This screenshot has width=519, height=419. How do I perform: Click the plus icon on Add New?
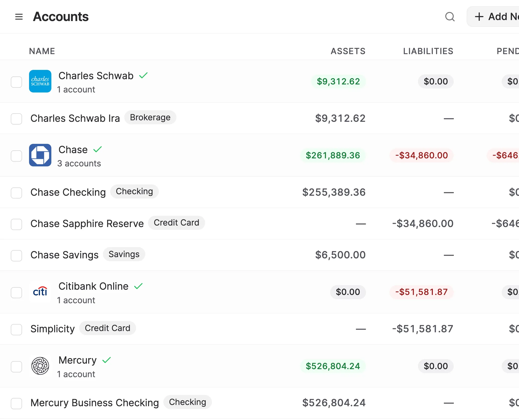[x=479, y=17]
